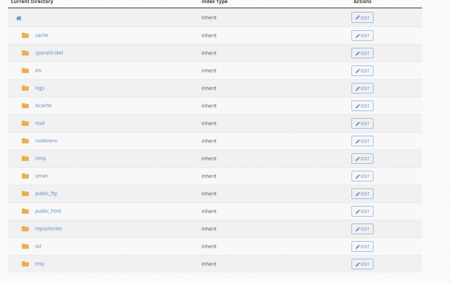Click the Current Directory column header
This screenshot has height=283, width=451.
coord(32,2)
